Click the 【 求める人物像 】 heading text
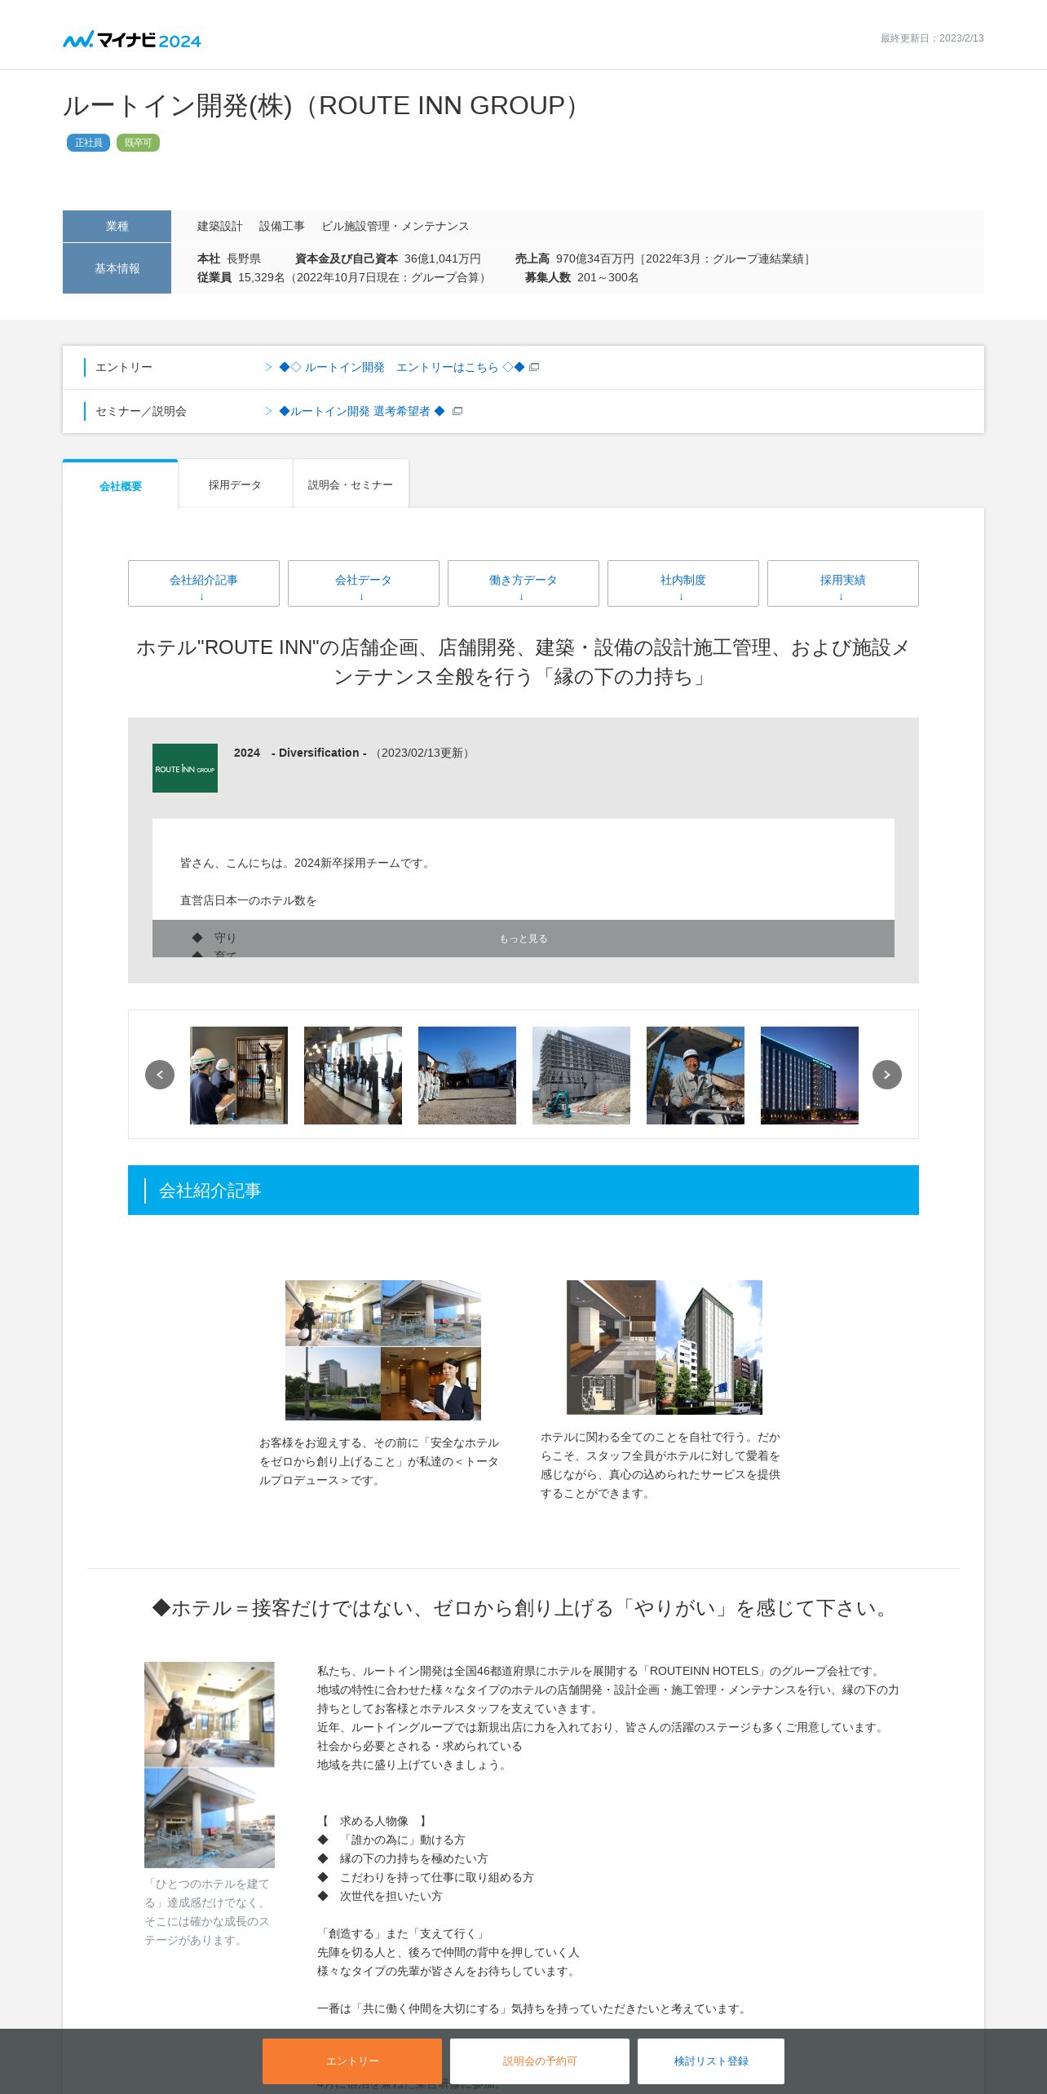Screen dimensions: 1047x2094 pyautogui.click(x=374, y=1821)
